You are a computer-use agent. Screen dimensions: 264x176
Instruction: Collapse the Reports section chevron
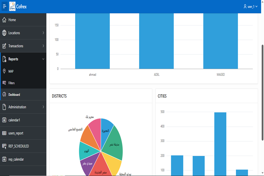pyautogui.click(x=43, y=59)
